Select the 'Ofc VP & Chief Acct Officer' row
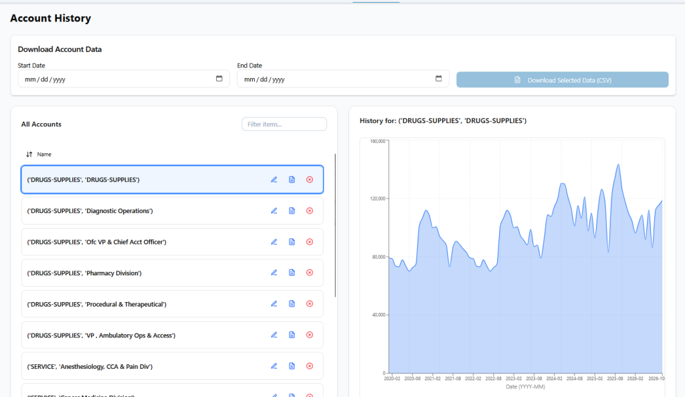The width and height of the screenshot is (685, 397). click(x=172, y=242)
